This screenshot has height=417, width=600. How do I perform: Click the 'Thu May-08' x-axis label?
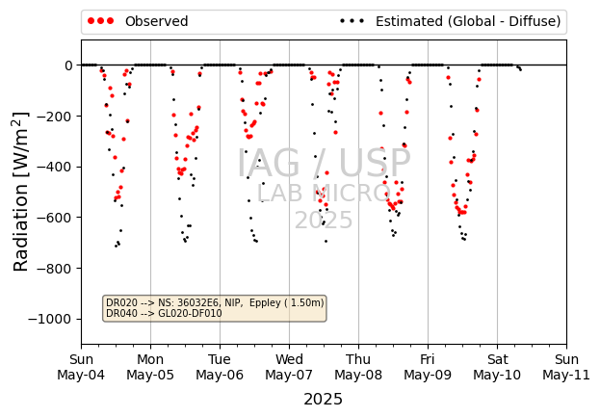[x=358, y=367]
